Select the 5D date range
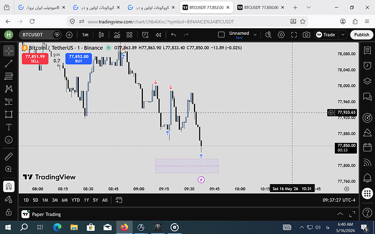 pyautogui.click(x=35, y=200)
